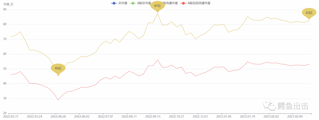Toggle the green A股总市值 legend marker

pyautogui.click(x=133, y=3)
